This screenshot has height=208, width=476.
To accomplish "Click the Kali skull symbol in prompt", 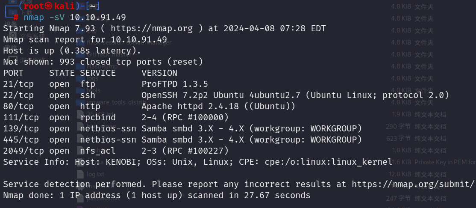I will click(x=49, y=6).
